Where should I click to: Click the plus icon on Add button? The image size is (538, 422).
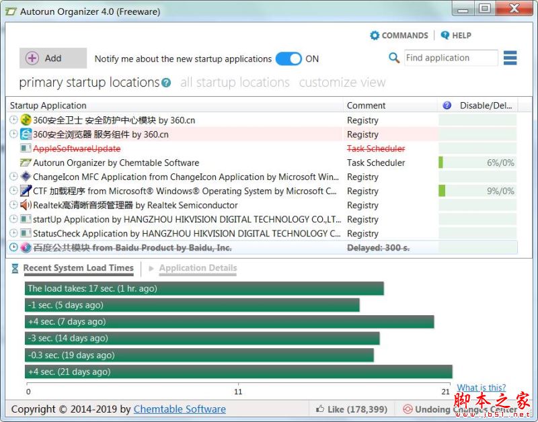[32, 58]
